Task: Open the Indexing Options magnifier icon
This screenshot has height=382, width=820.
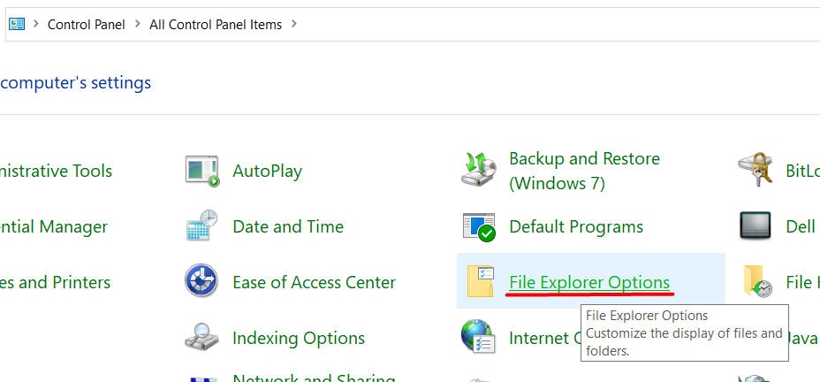Action: pyautogui.click(x=202, y=338)
